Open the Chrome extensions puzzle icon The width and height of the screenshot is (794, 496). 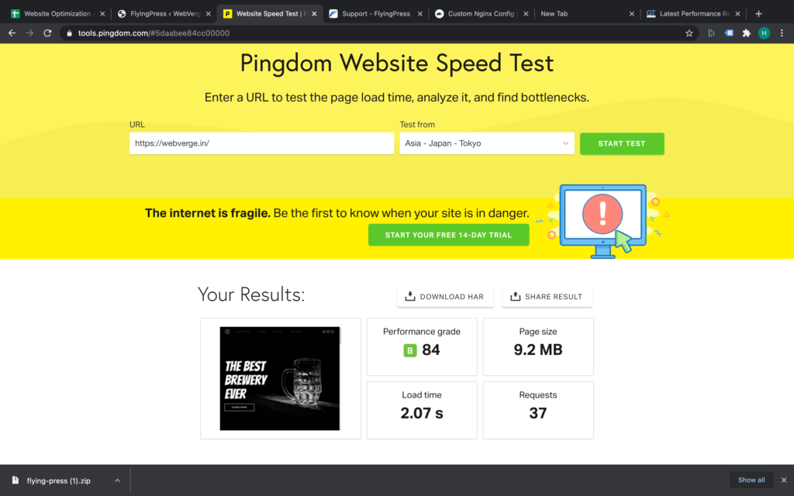coord(746,33)
